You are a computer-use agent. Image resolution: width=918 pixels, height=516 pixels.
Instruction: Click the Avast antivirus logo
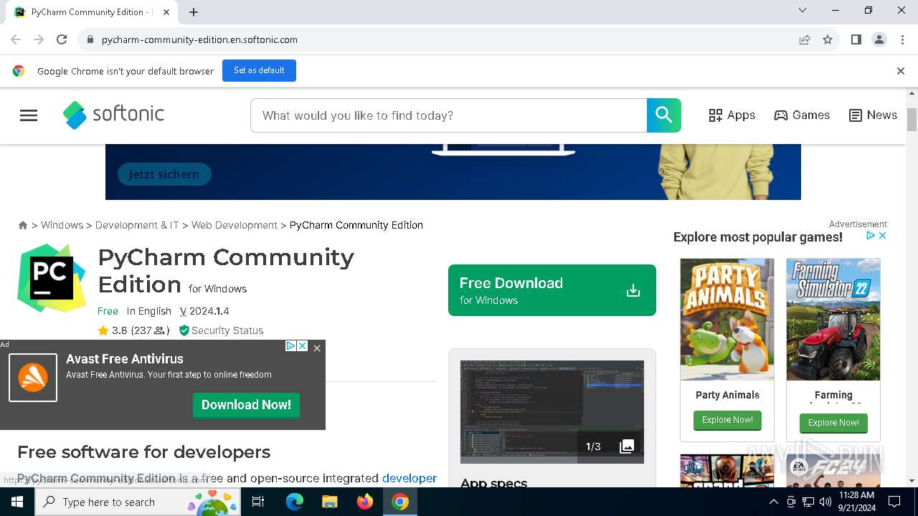click(33, 378)
